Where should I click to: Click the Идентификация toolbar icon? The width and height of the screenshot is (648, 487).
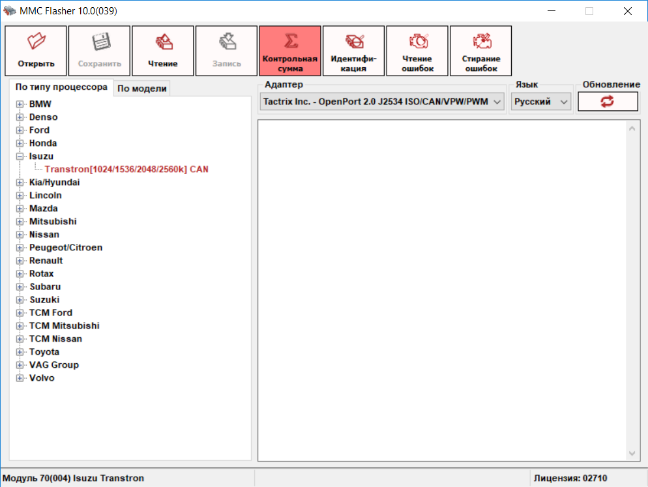[x=353, y=42]
